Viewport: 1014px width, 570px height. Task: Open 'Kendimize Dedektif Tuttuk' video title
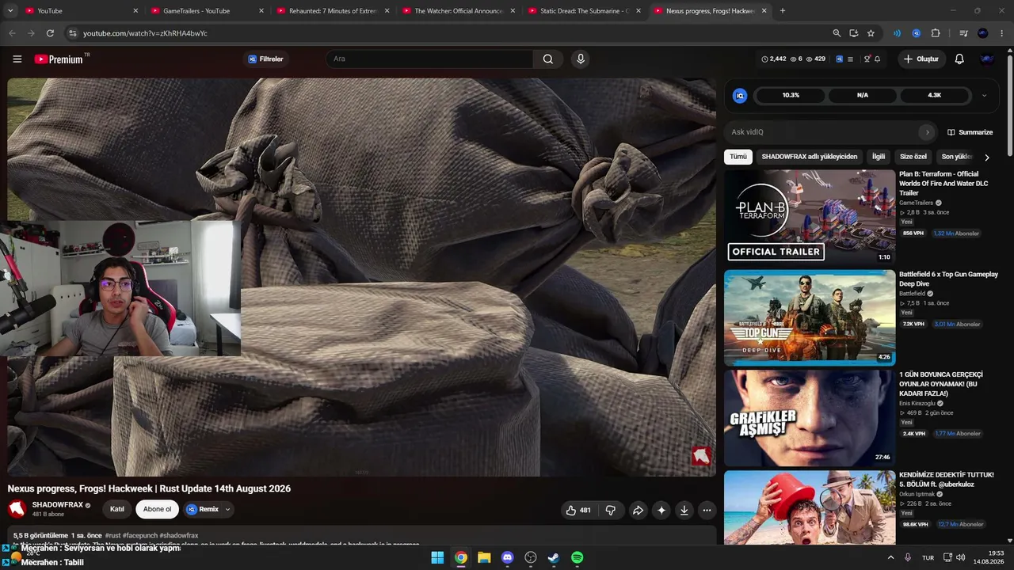click(x=946, y=480)
